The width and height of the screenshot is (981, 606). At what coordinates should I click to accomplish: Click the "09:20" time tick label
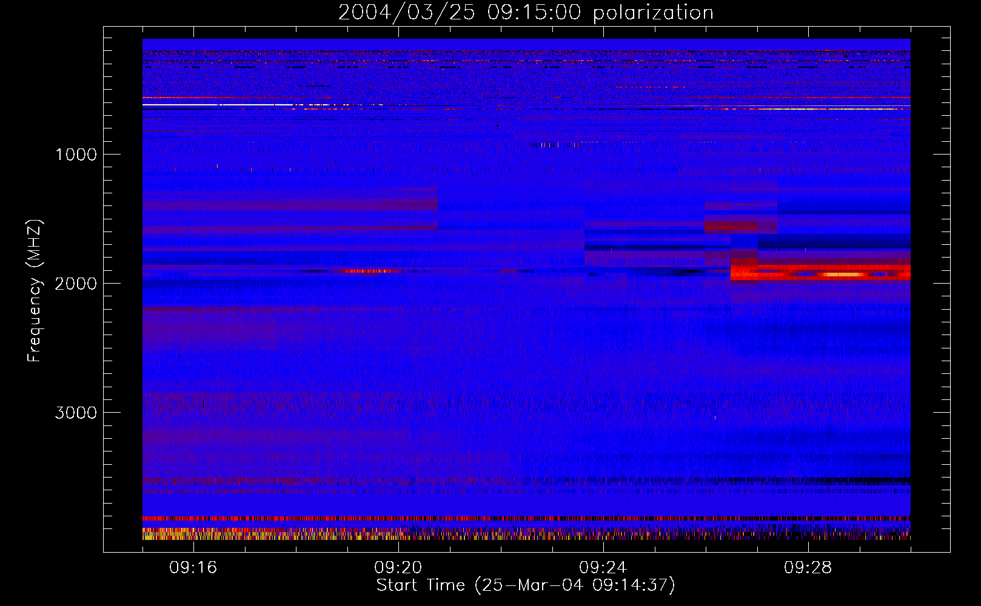click(x=398, y=568)
